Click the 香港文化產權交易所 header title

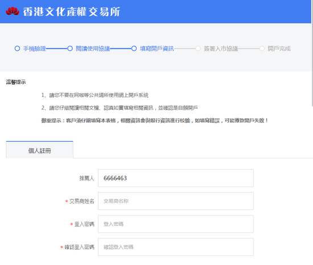coord(71,11)
